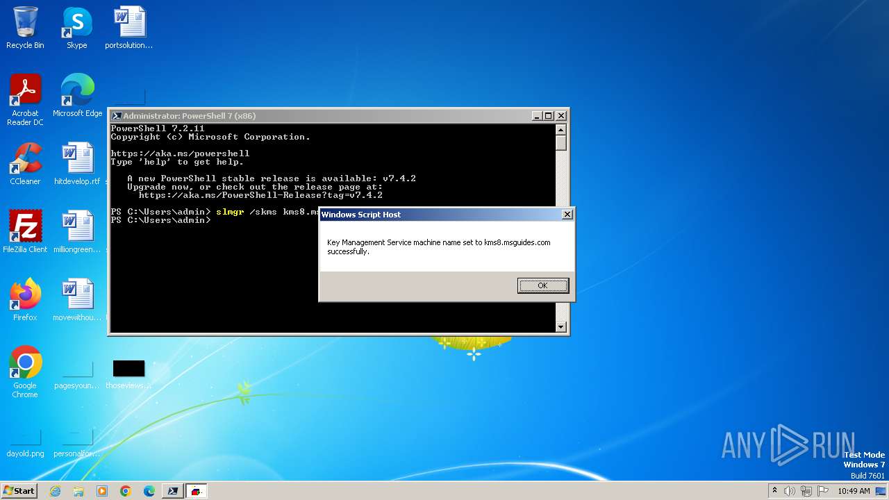This screenshot has width=889, height=500.
Task: Switch to the PowerShell taskbar button
Action: 173,491
